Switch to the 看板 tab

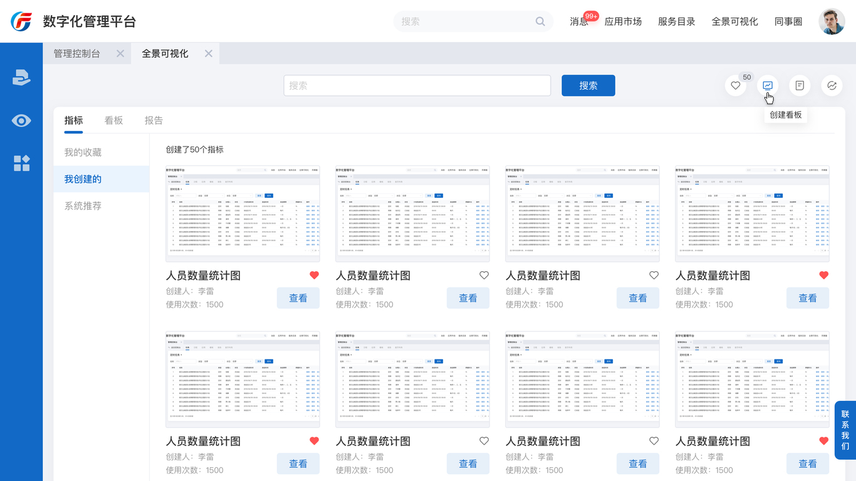[113, 120]
